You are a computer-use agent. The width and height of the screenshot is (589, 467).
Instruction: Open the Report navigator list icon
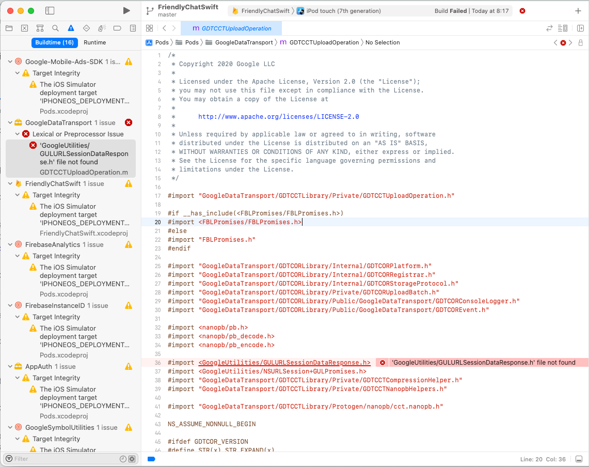coord(133,28)
